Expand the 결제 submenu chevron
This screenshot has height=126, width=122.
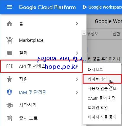(x=77, y=53)
